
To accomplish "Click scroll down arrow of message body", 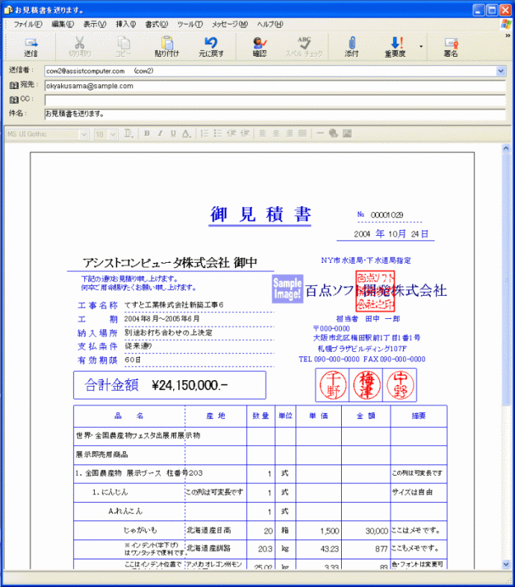I will [506, 565].
